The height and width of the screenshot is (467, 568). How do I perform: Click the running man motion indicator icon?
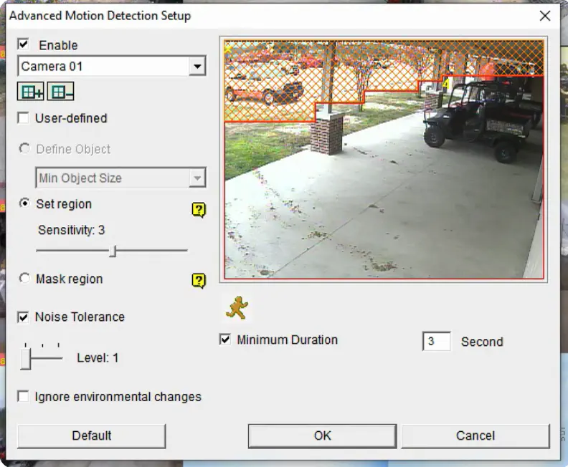point(237,308)
